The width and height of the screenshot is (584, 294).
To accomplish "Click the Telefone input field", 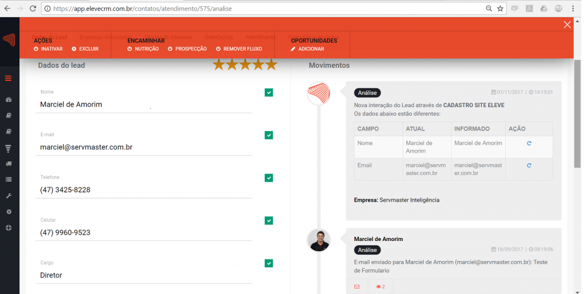I will click(x=144, y=190).
